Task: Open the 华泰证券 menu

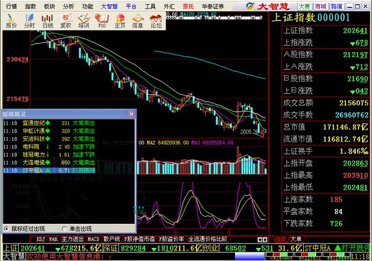Action: [213, 6]
